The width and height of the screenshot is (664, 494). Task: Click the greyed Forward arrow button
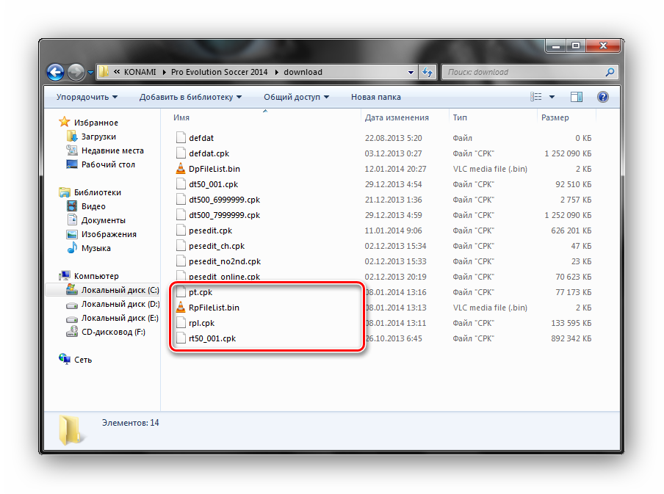coord(76,73)
